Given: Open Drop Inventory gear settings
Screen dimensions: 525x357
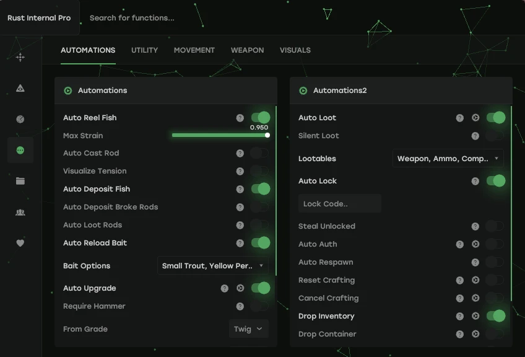Looking at the screenshot, I should (475, 315).
